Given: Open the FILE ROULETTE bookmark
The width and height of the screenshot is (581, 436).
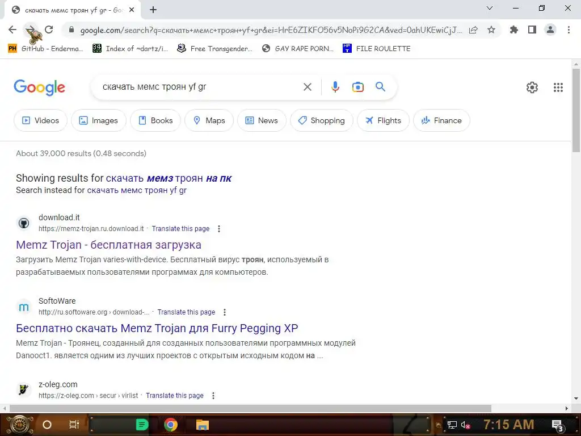Looking at the screenshot, I should click(x=377, y=49).
